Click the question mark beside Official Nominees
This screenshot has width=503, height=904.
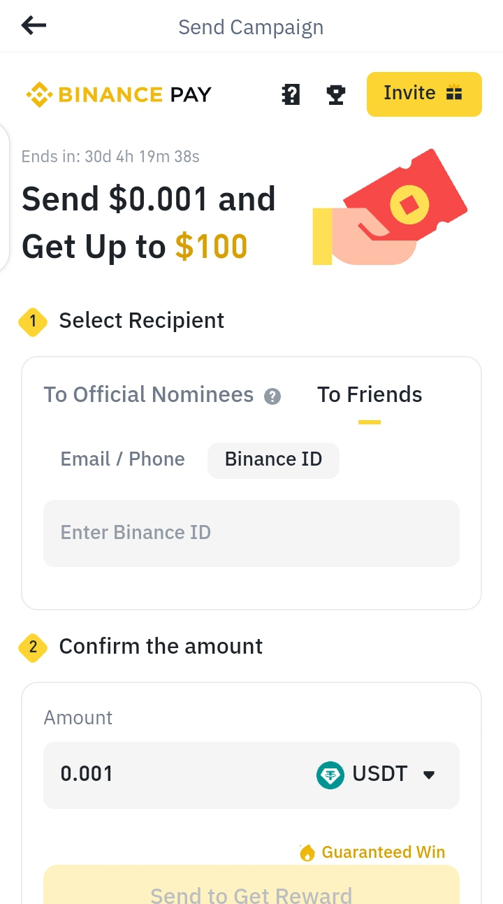pyautogui.click(x=272, y=396)
